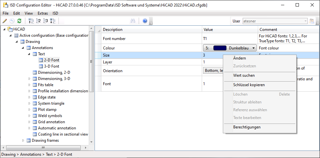The image size is (320, 158).
Task: Open the View menu
Action: [x=29, y=13]
